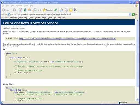Viewport: 140px width, 105px height.
Task: Expand the address bar history dropdown
Action: point(130,14)
